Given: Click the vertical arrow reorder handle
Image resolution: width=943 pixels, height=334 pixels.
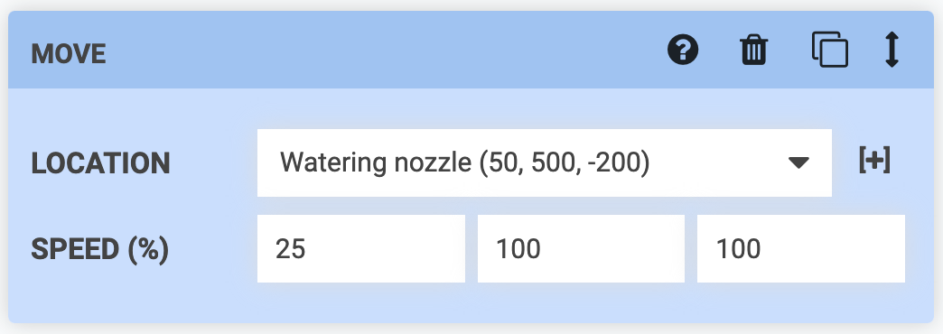Looking at the screenshot, I should coord(892,50).
